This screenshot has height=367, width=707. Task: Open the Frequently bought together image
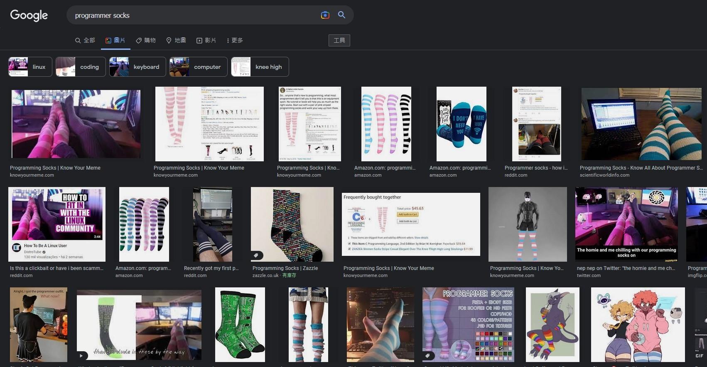point(411,224)
